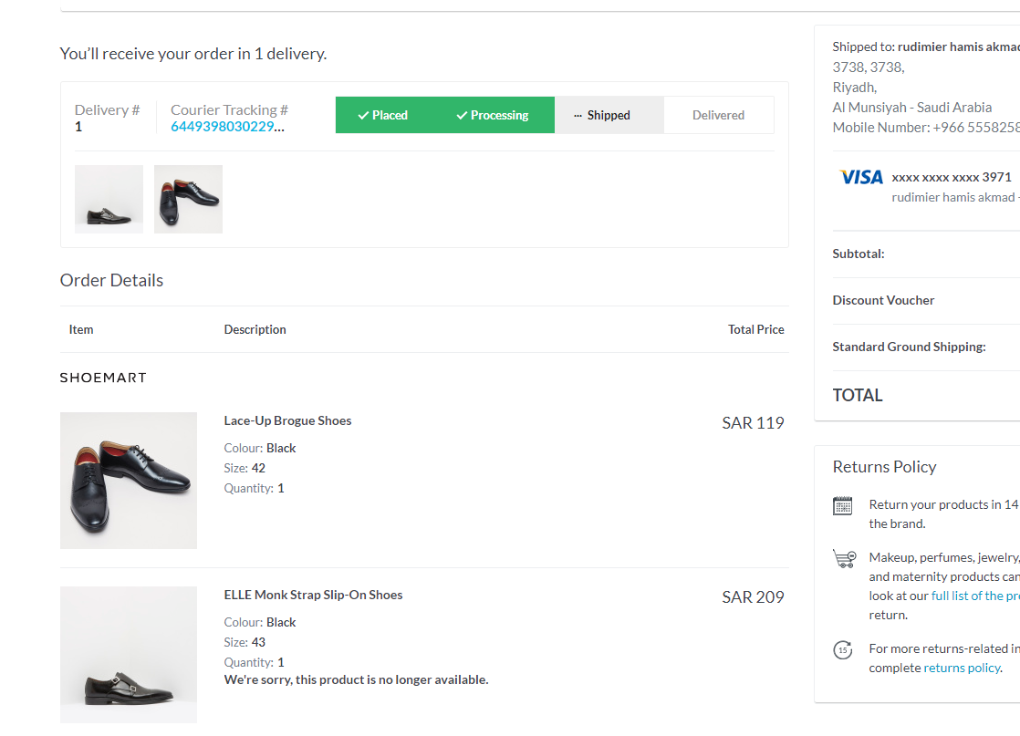Open the brogue shoes delivery thumbnail
The height and width of the screenshot is (736, 1020).
click(x=188, y=199)
